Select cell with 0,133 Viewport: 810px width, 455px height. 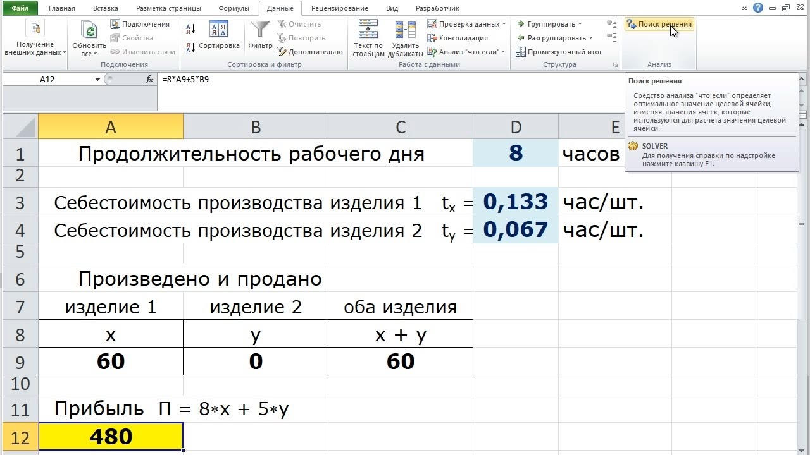[x=516, y=202]
